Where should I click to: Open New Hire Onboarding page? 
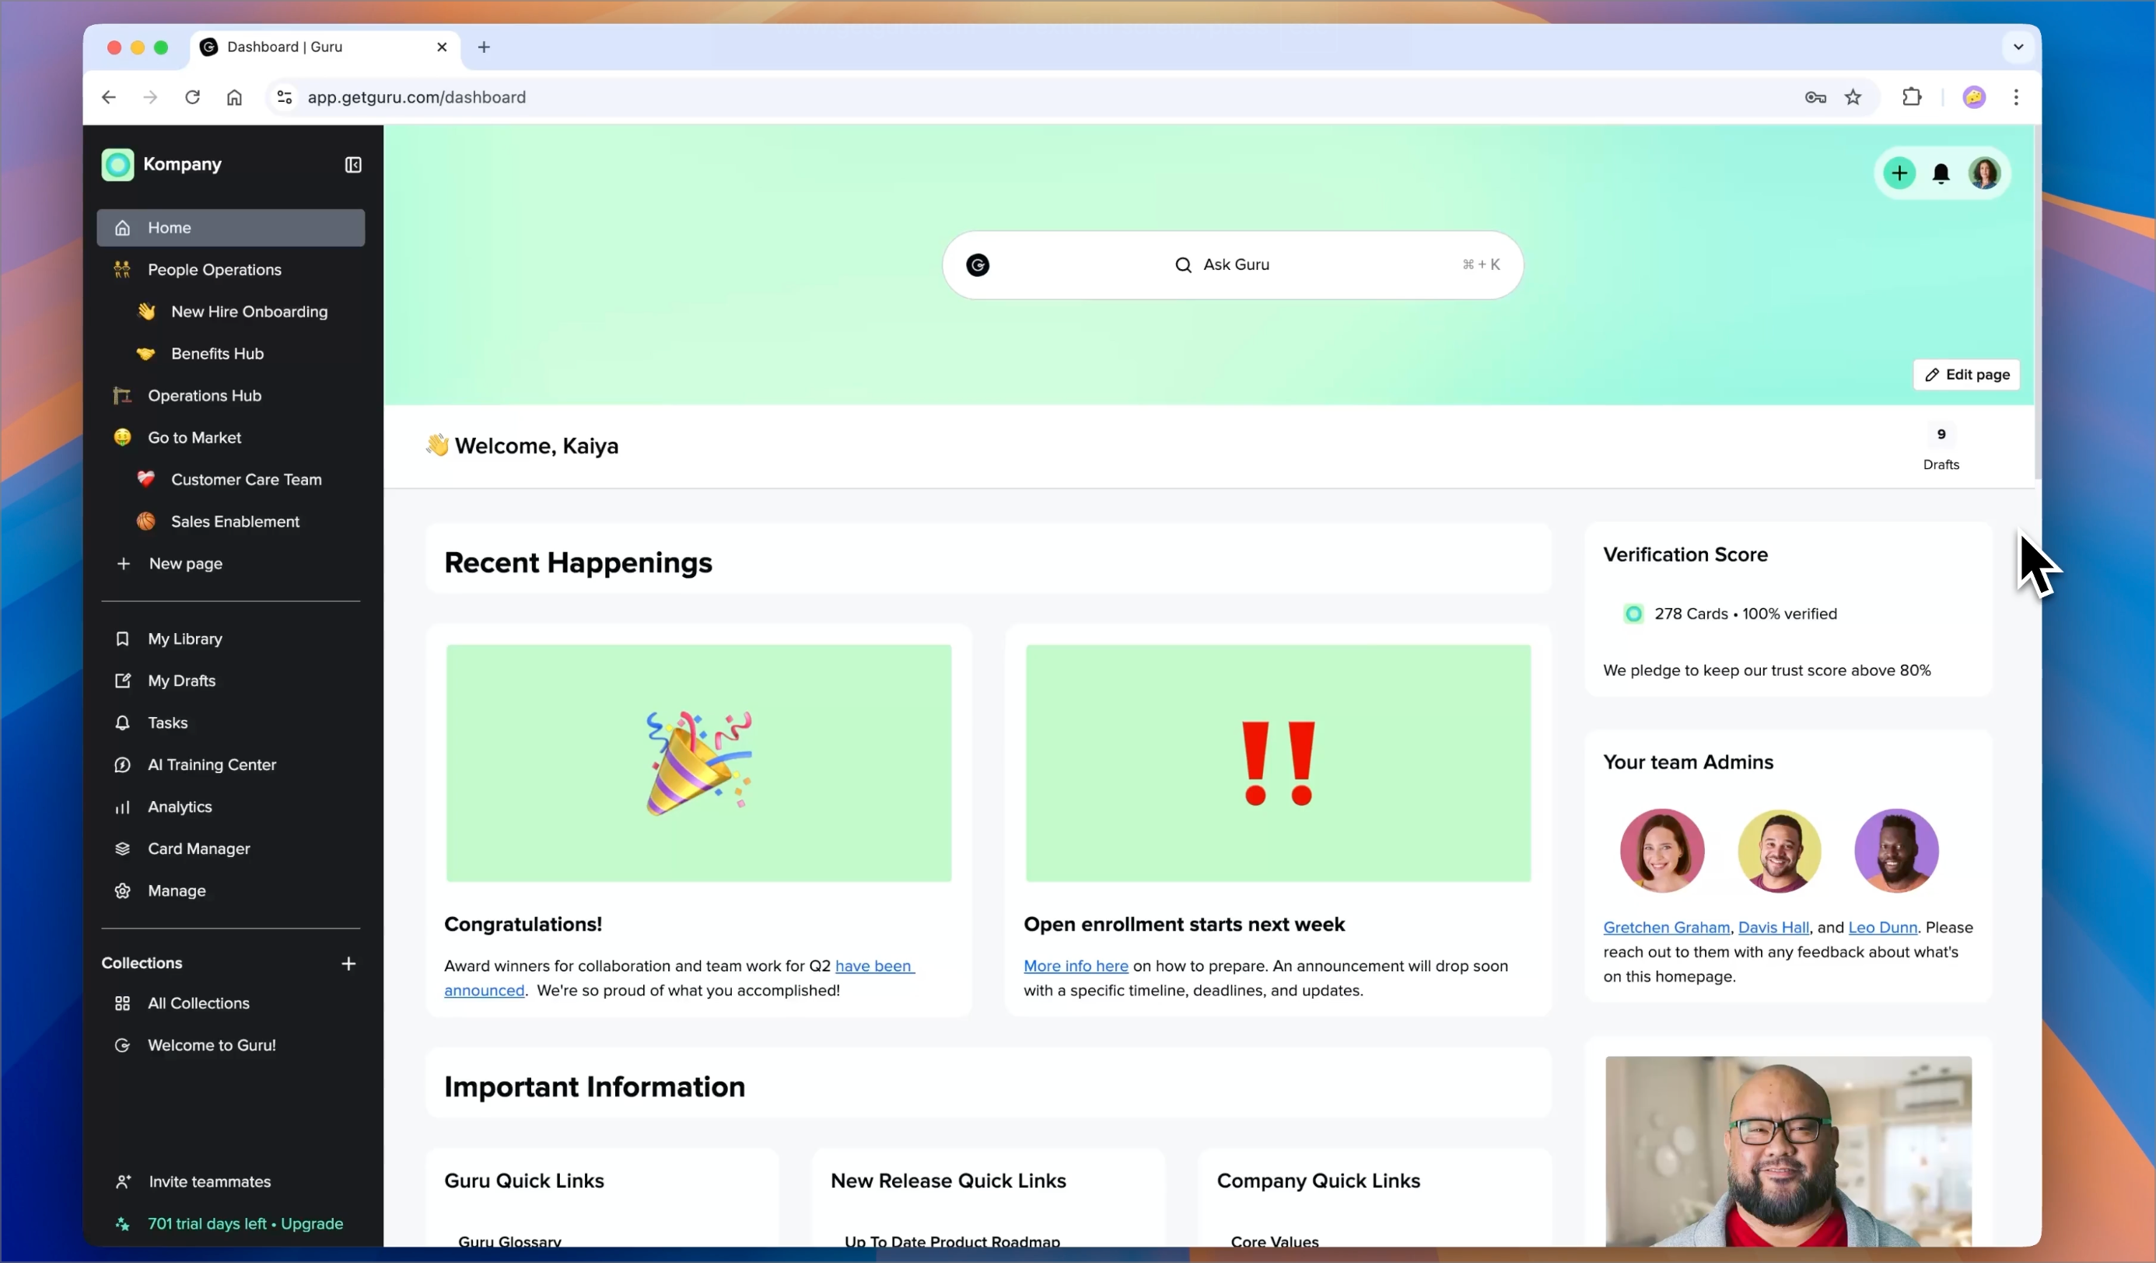231,311
